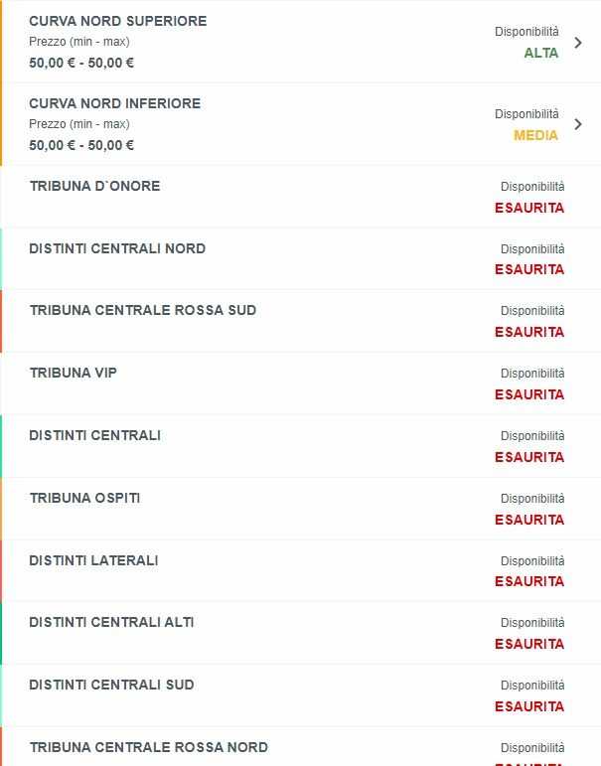Select Distinti Centrali Sud sector
601x766 pixels.
112,685
